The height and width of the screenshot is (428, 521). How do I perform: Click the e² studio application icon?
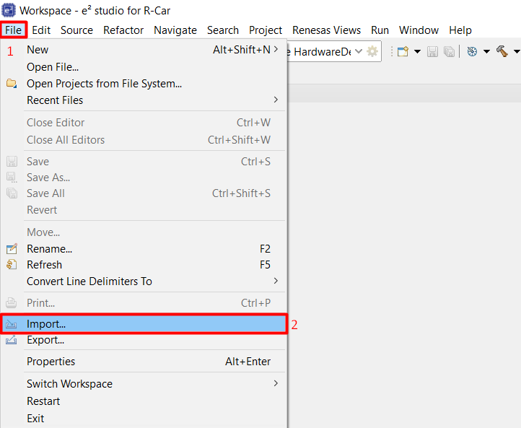[x=9, y=10]
